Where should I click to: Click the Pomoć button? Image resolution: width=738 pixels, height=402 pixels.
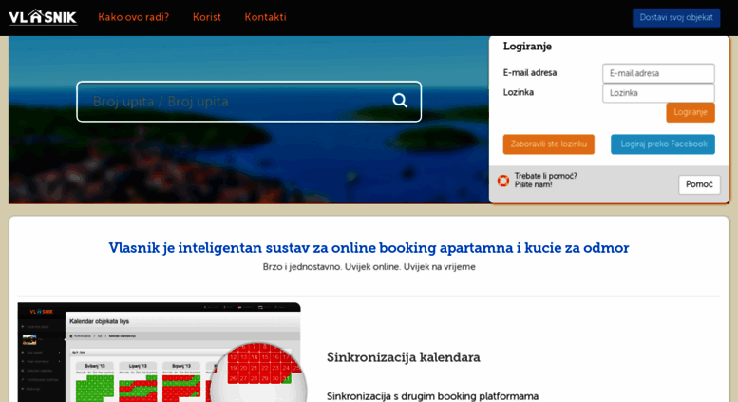(699, 184)
